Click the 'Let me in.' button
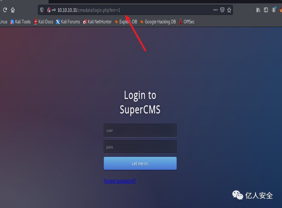This screenshot has width=282, height=208. (x=140, y=163)
